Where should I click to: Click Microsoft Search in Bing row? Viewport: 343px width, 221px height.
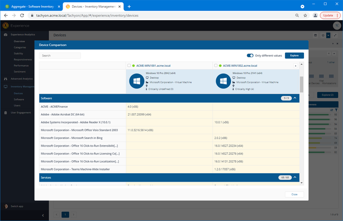click(169, 138)
